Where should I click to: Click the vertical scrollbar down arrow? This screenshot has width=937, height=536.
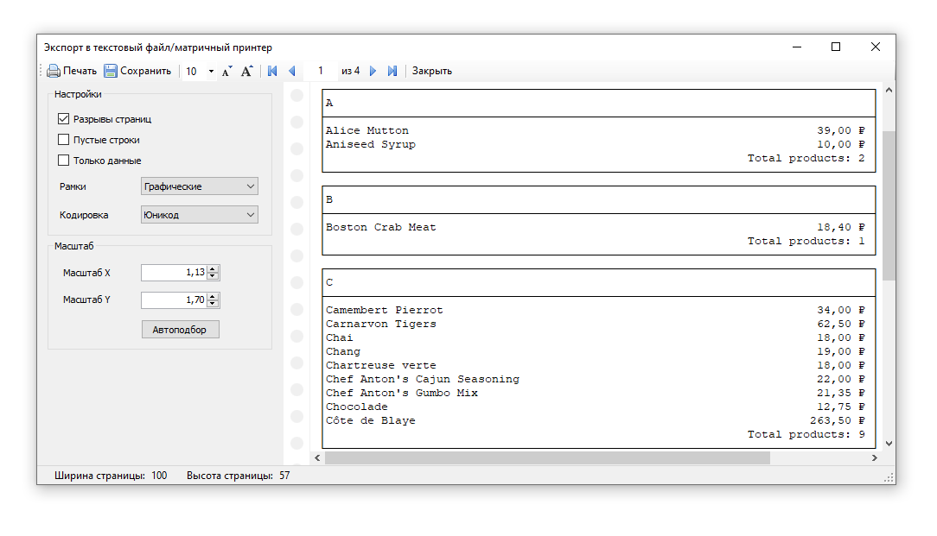tap(889, 444)
